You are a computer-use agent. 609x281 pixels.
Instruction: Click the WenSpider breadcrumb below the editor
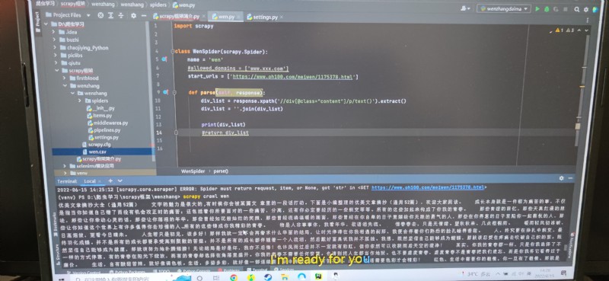point(193,171)
